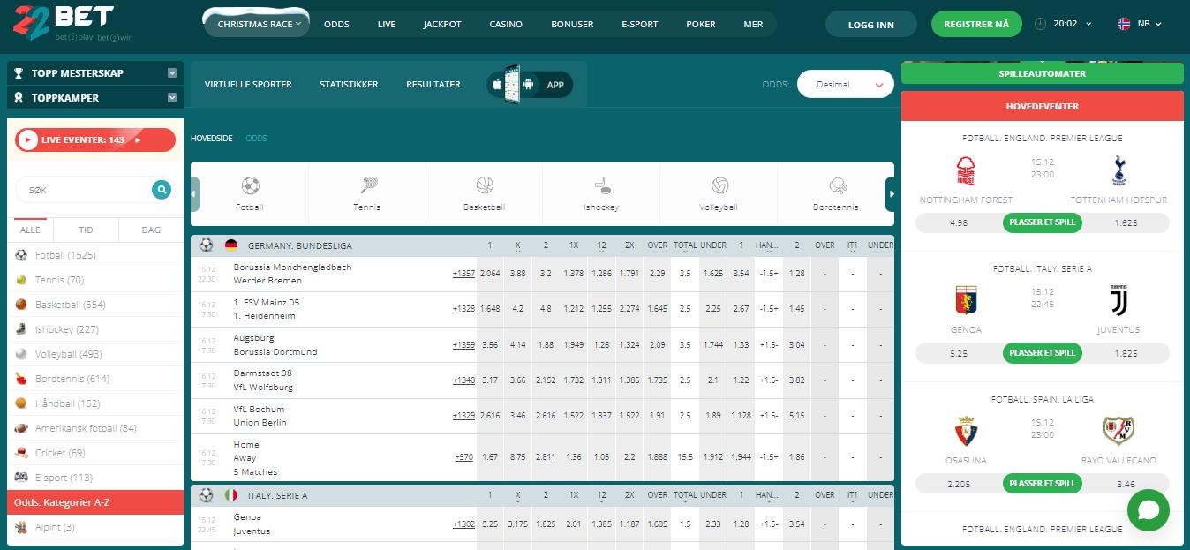Screen dimensions: 1190x550
Task: Open the ODDS menu item
Action: click(x=336, y=24)
